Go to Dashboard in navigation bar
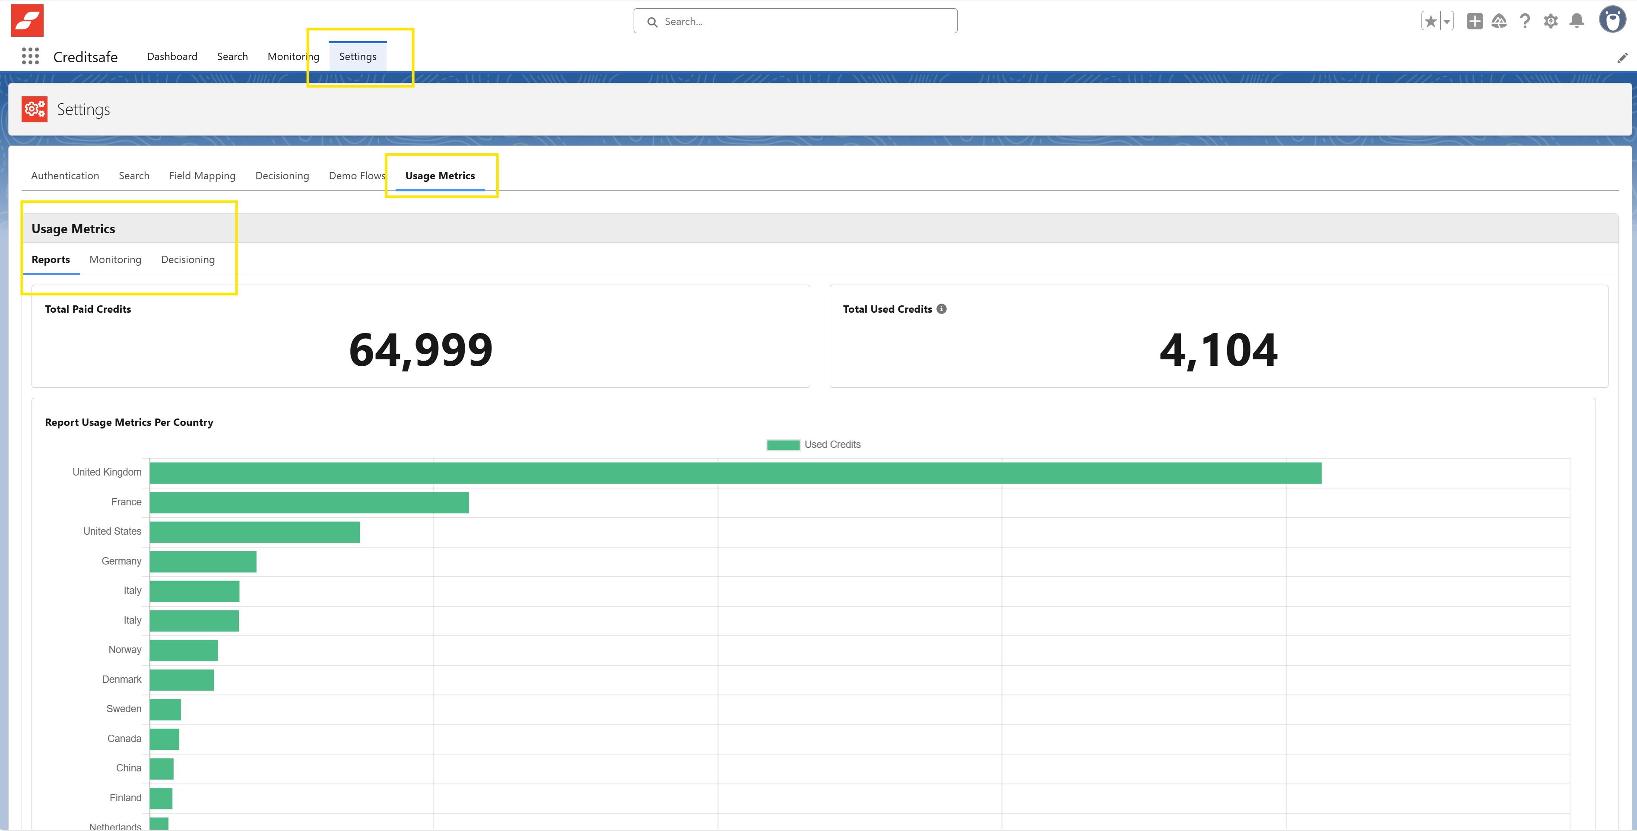 [171, 57]
